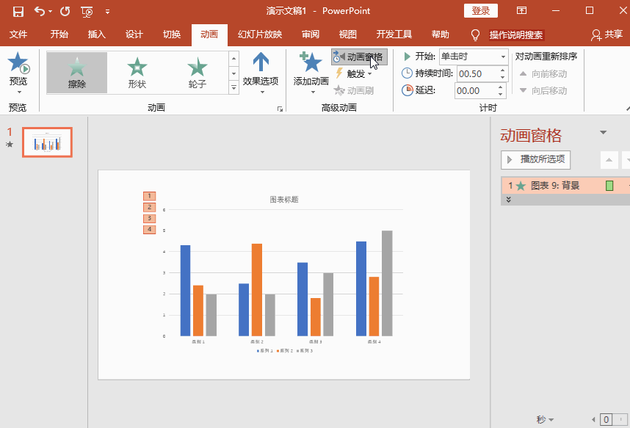Click the animation star under slide number
Viewport: 630px width, 428px height.
[10, 145]
